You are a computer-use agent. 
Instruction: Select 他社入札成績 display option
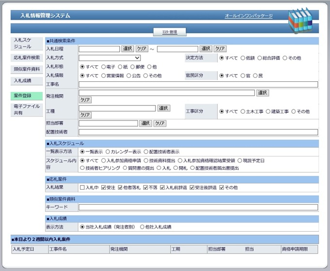142,226
